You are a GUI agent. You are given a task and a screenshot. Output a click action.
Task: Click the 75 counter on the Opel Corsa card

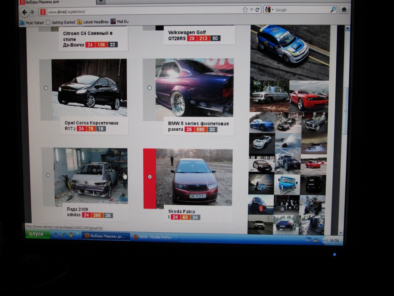(x=91, y=129)
